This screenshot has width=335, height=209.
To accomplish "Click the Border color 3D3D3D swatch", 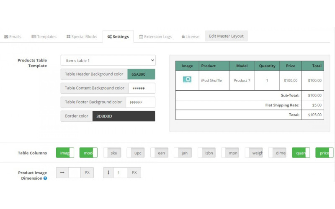I will pos(124,116).
